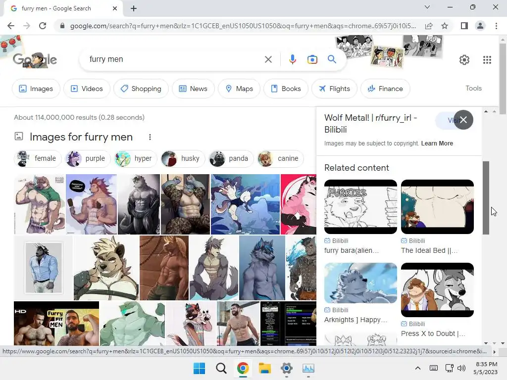Click the forward navigation arrow
Viewport: 507px width, 380px height.
[27, 26]
